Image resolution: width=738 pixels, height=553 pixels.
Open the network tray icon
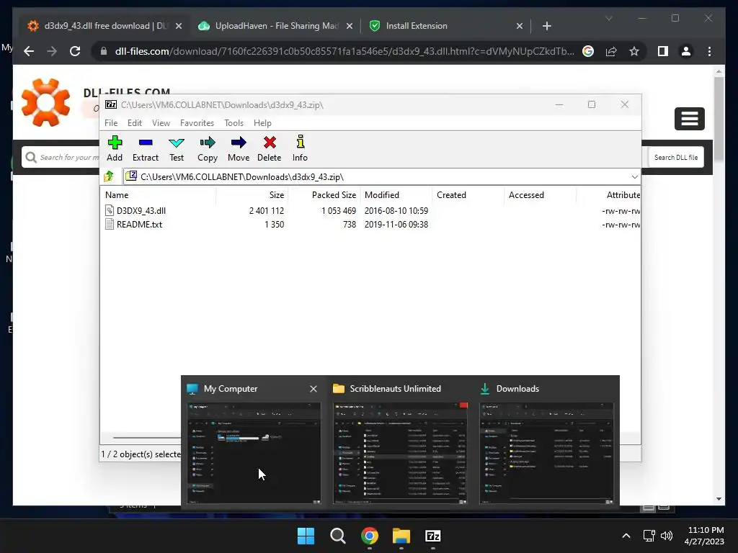click(x=649, y=536)
